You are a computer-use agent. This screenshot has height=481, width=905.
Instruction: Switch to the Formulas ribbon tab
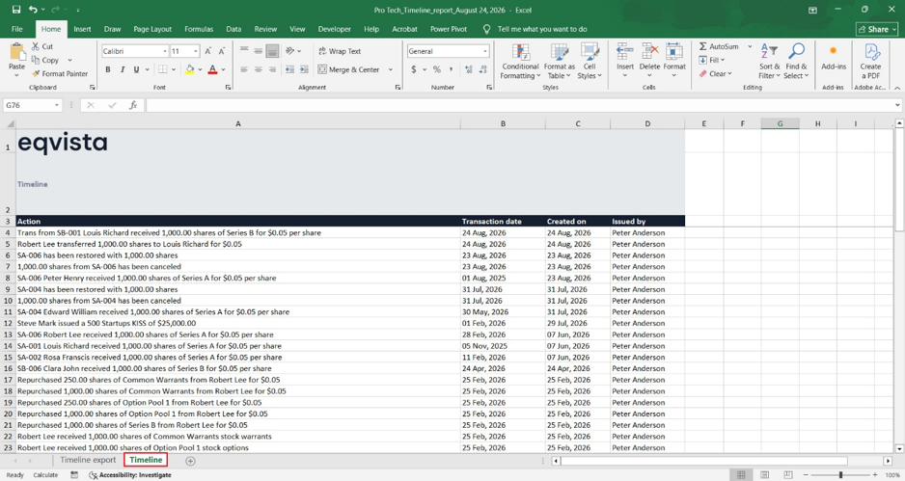click(x=199, y=29)
